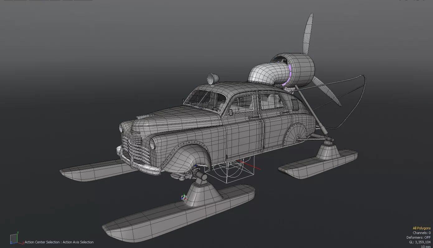Click the Channels: 0 readout
433x248 pixels.
click(x=421, y=233)
